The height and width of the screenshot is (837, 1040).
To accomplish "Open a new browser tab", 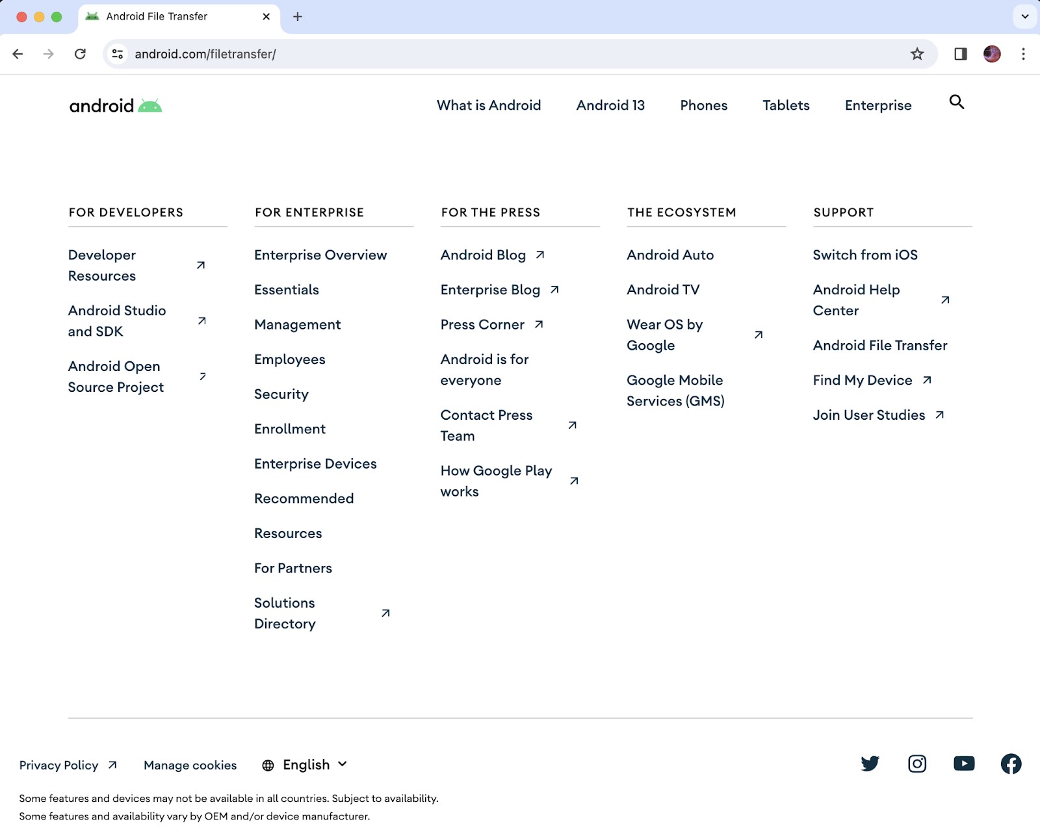I will point(298,17).
